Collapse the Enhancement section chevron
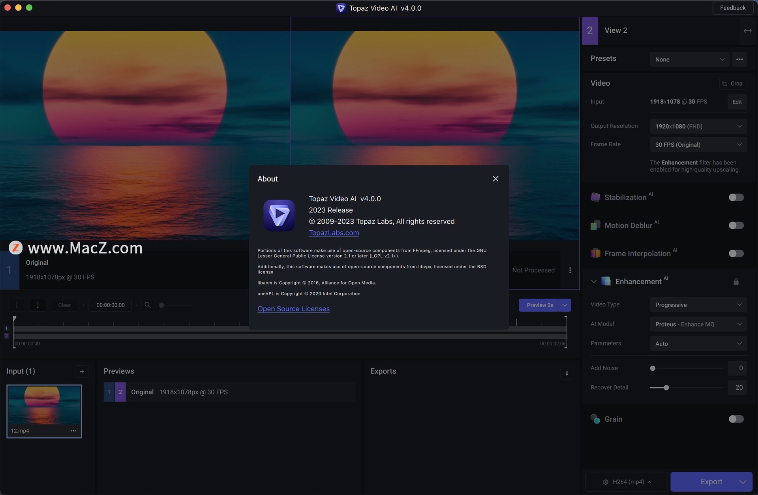This screenshot has height=495, width=758. pos(593,282)
